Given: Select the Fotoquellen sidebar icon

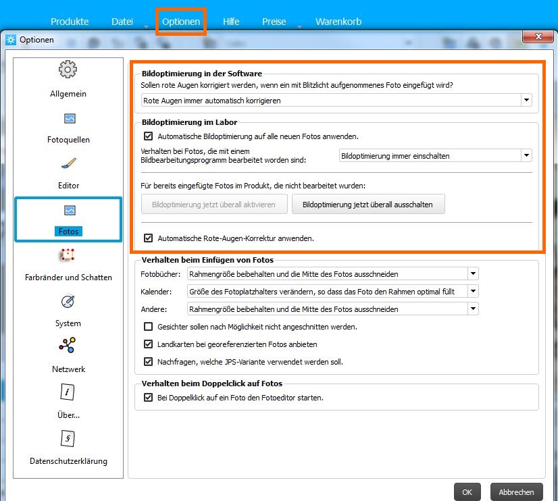Looking at the screenshot, I should pos(69,119).
